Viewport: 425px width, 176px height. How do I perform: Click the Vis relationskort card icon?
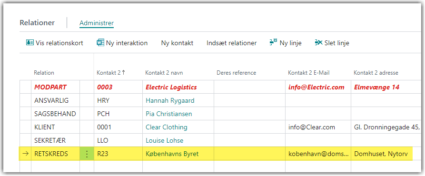pyautogui.click(x=30, y=43)
